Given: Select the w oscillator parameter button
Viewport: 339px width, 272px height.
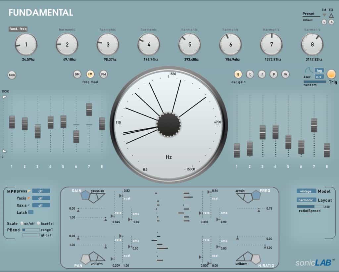Looking at the screenshot, I should pyautogui.click(x=285, y=74).
